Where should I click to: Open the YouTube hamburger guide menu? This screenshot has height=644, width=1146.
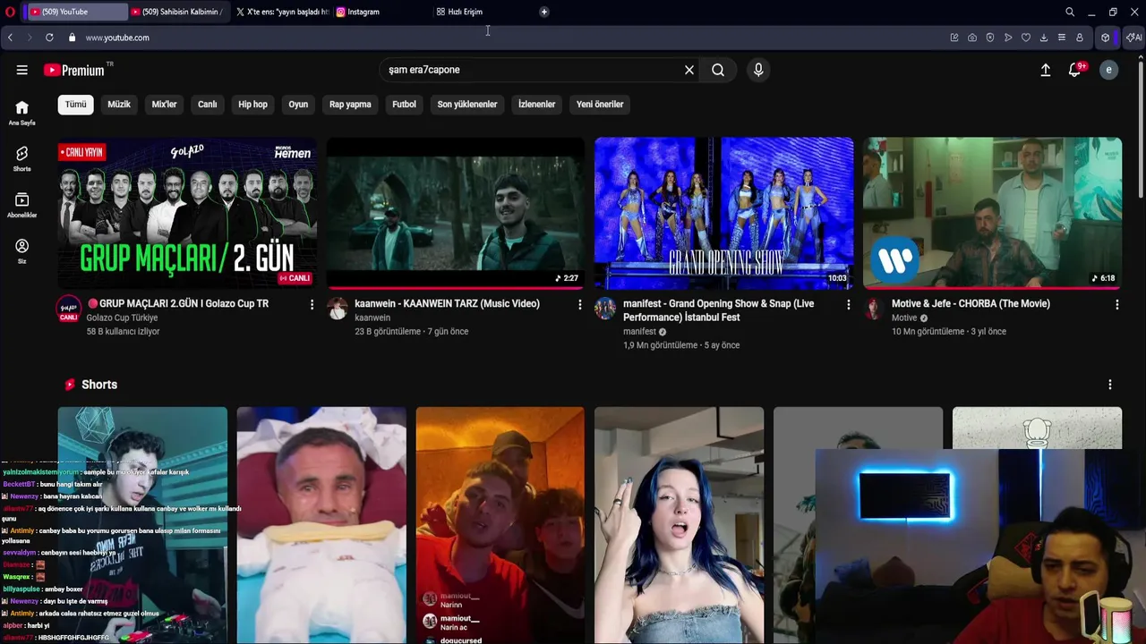[21, 70]
